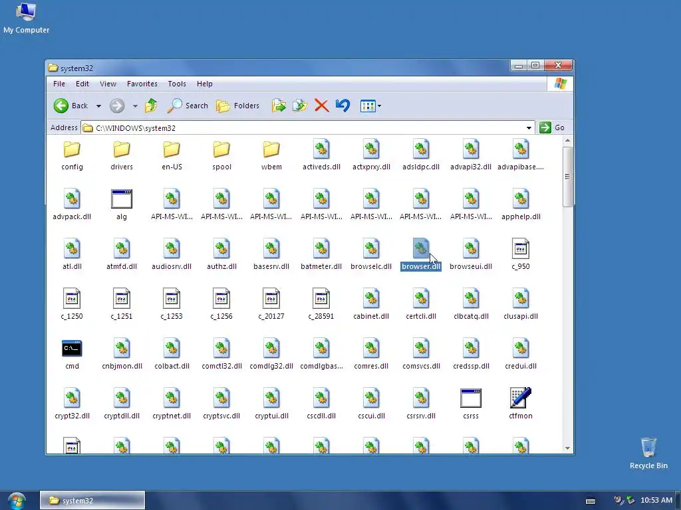
Task: Click the blue Undo icon
Action: tap(342, 106)
